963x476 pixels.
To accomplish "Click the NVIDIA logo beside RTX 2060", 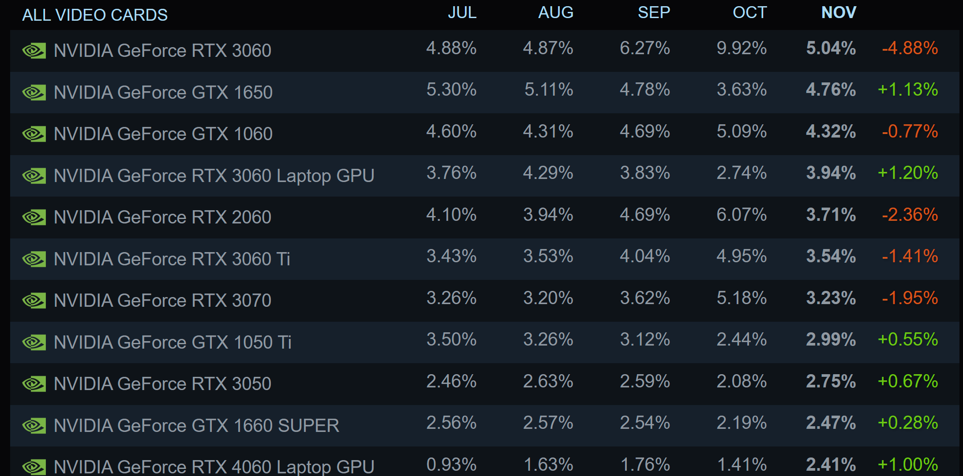I will pyautogui.click(x=34, y=218).
